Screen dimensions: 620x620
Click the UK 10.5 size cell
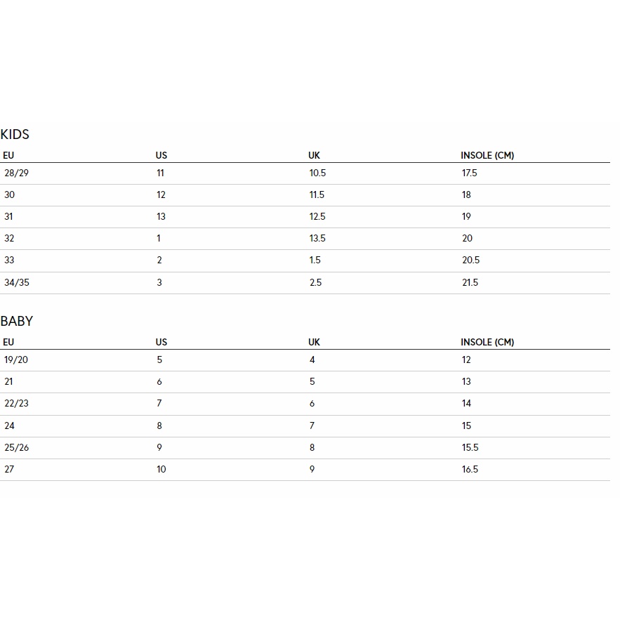click(317, 173)
